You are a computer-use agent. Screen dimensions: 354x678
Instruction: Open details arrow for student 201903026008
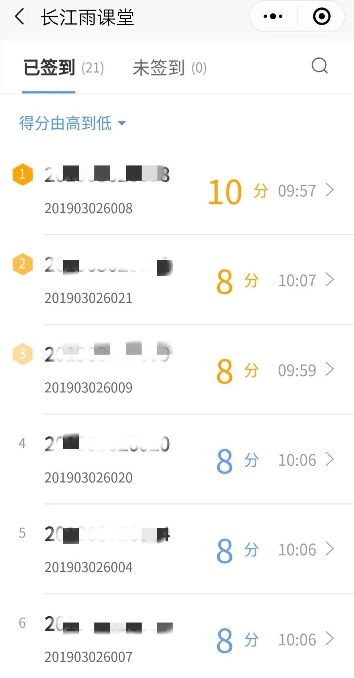click(330, 190)
